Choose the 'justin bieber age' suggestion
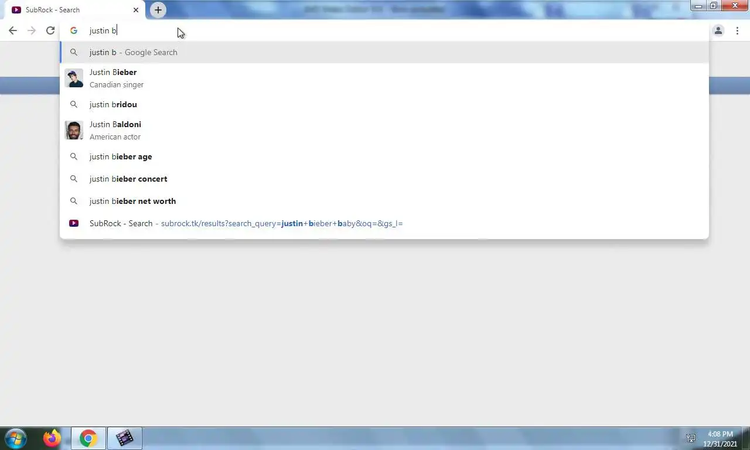This screenshot has height=450, width=750. [384, 156]
